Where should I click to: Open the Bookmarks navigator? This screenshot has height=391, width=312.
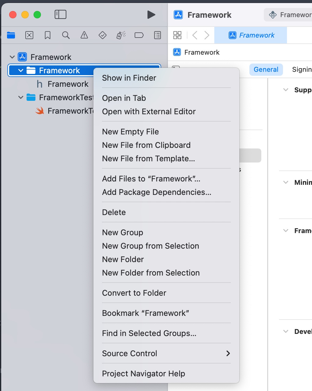pyautogui.click(x=47, y=35)
